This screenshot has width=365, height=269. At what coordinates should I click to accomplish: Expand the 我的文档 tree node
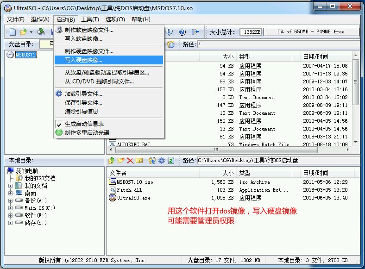tap(10, 186)
